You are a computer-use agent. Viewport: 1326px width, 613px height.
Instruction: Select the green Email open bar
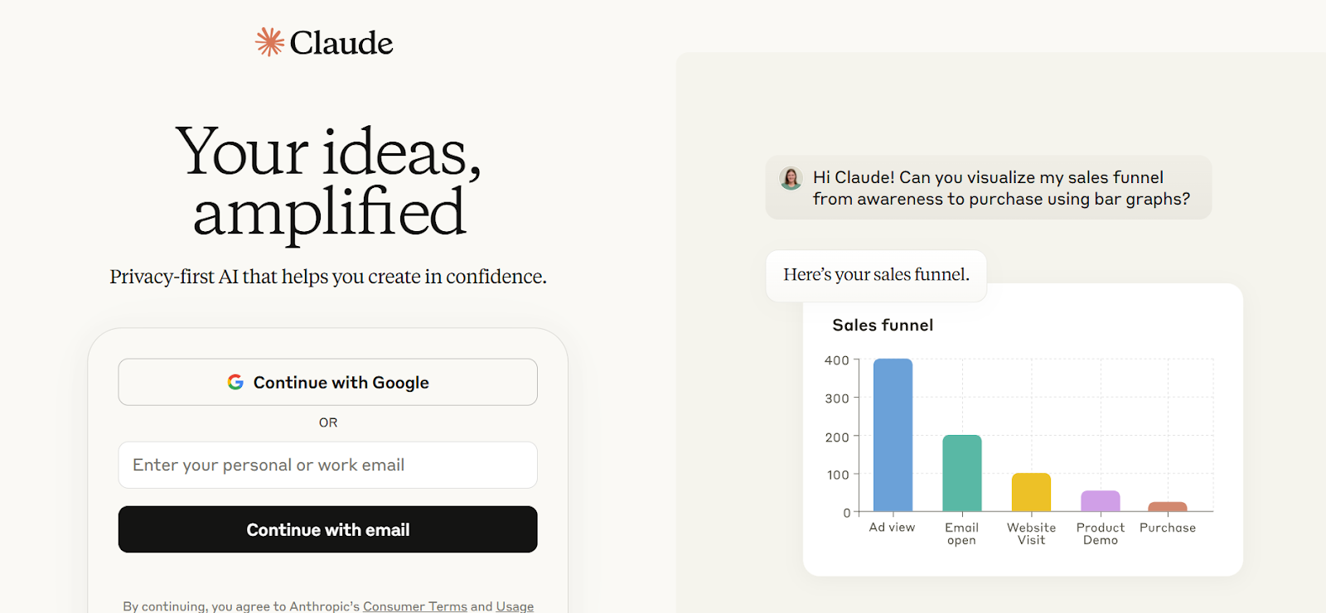coord(962,473)
